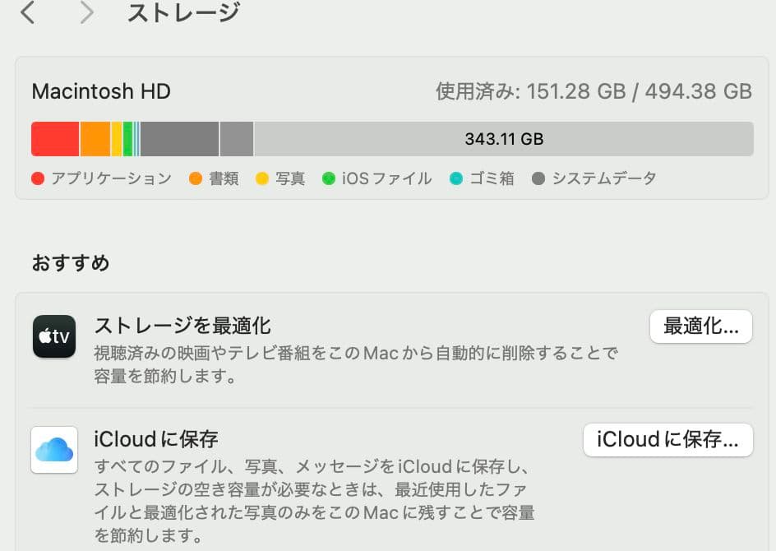Click the teal ゴミ箱 legend dot

pyautogui.click(x=455, y=178)
